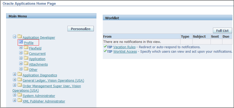Click the Flexfield folder icon

point(26,47)
